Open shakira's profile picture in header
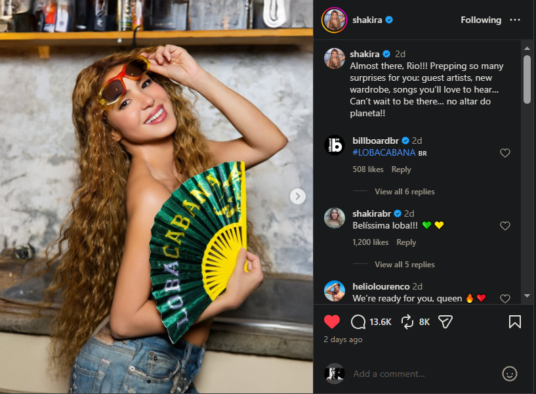 click(x=334, y=20)
